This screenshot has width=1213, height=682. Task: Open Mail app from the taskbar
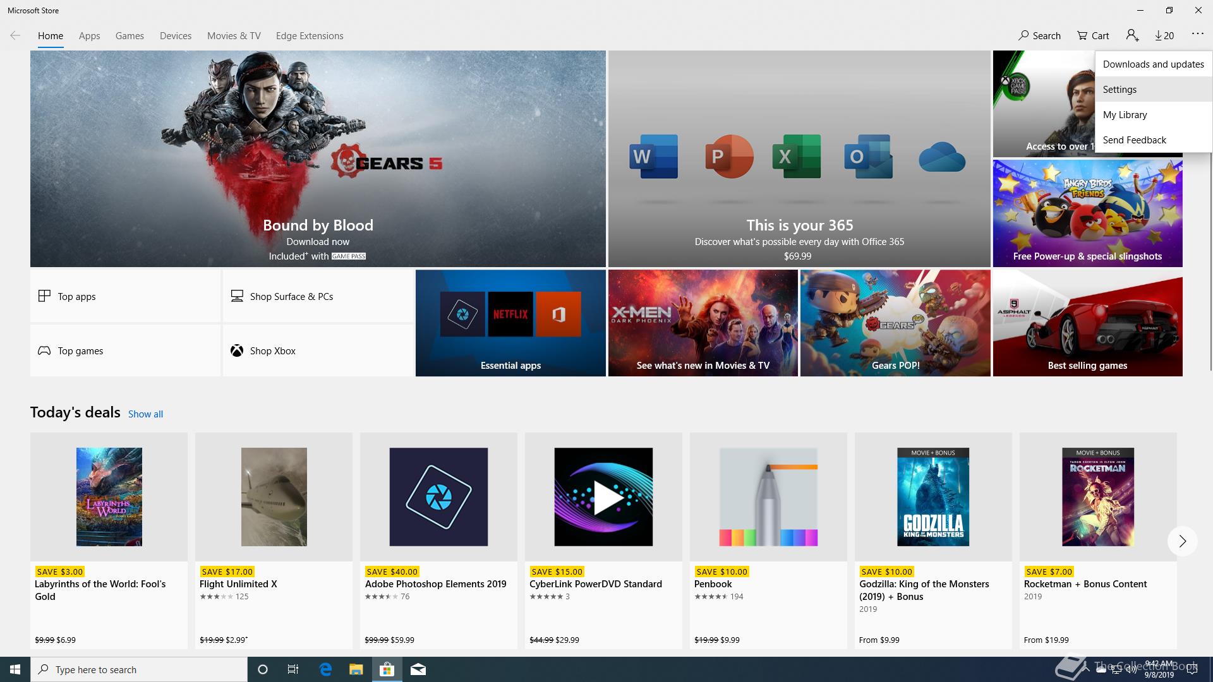(418, 669)
